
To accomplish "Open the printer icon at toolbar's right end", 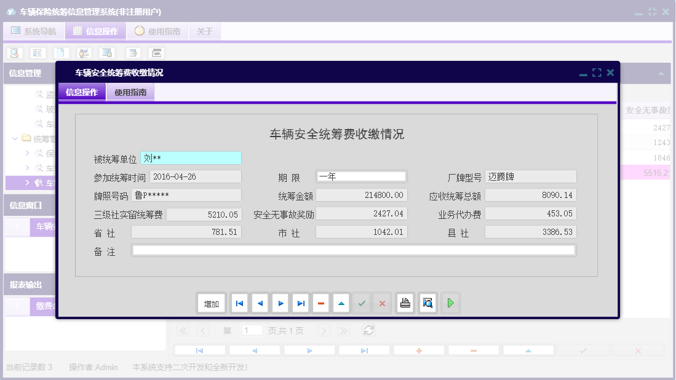I will 156,53.
